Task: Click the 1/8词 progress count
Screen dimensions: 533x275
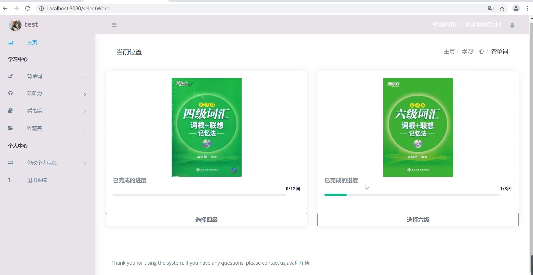Action: [x=506, y=189]
